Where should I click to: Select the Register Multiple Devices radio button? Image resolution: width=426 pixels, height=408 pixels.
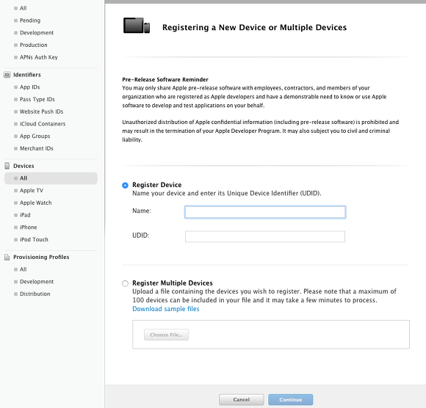(125, 284)
